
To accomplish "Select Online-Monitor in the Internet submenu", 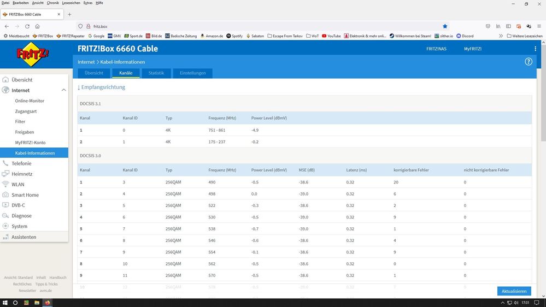I will tap(30, 101).
